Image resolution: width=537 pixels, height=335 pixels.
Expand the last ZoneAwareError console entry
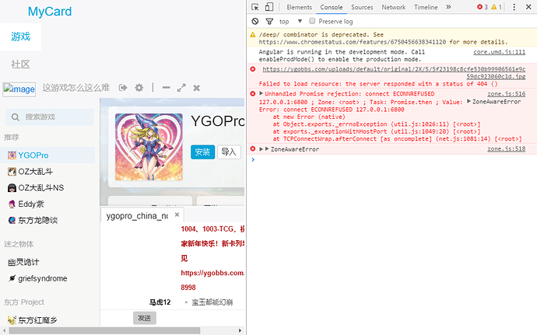pyautogui.click(x=261, y=149)
